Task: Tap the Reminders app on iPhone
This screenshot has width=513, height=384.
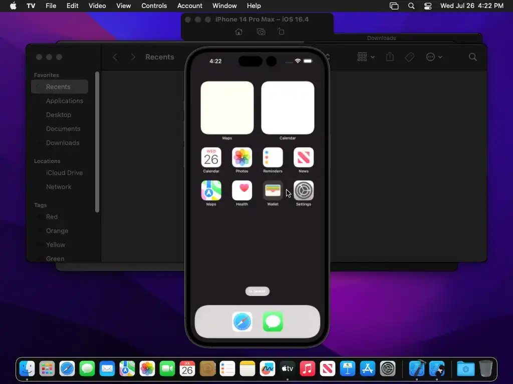Action: click(273, 157)
